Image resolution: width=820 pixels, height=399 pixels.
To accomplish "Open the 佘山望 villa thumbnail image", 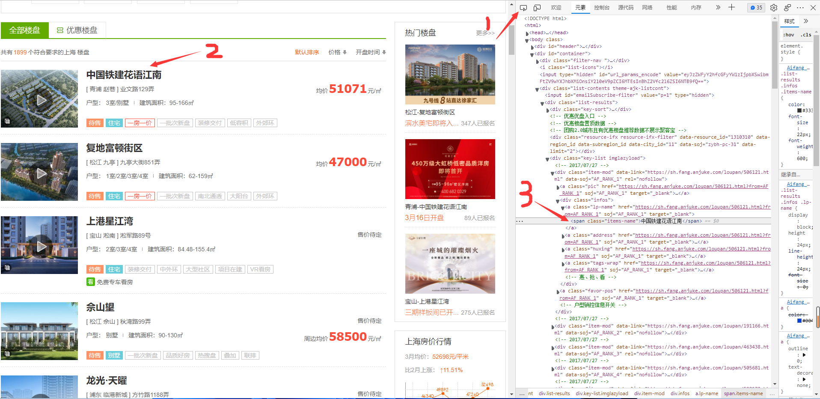I will click(x=39, y=331).
